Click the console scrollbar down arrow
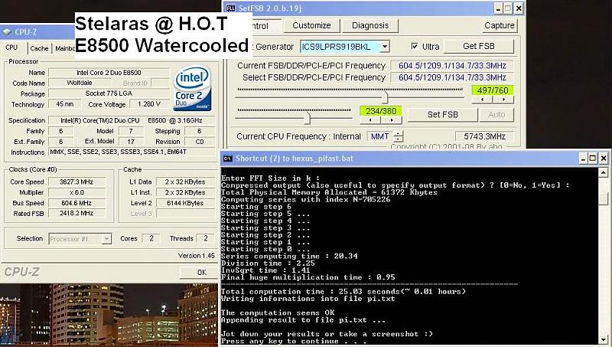This screenshot has width=612, height=347. click(x=604, y=339)
